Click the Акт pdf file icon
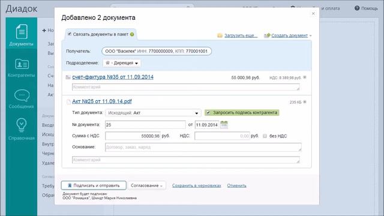Viewport: 384px width, 216px height. pyautogui.click(x=68, y=102)
